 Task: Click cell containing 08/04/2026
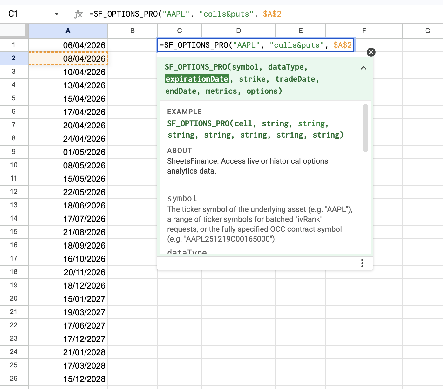[68, 58]
